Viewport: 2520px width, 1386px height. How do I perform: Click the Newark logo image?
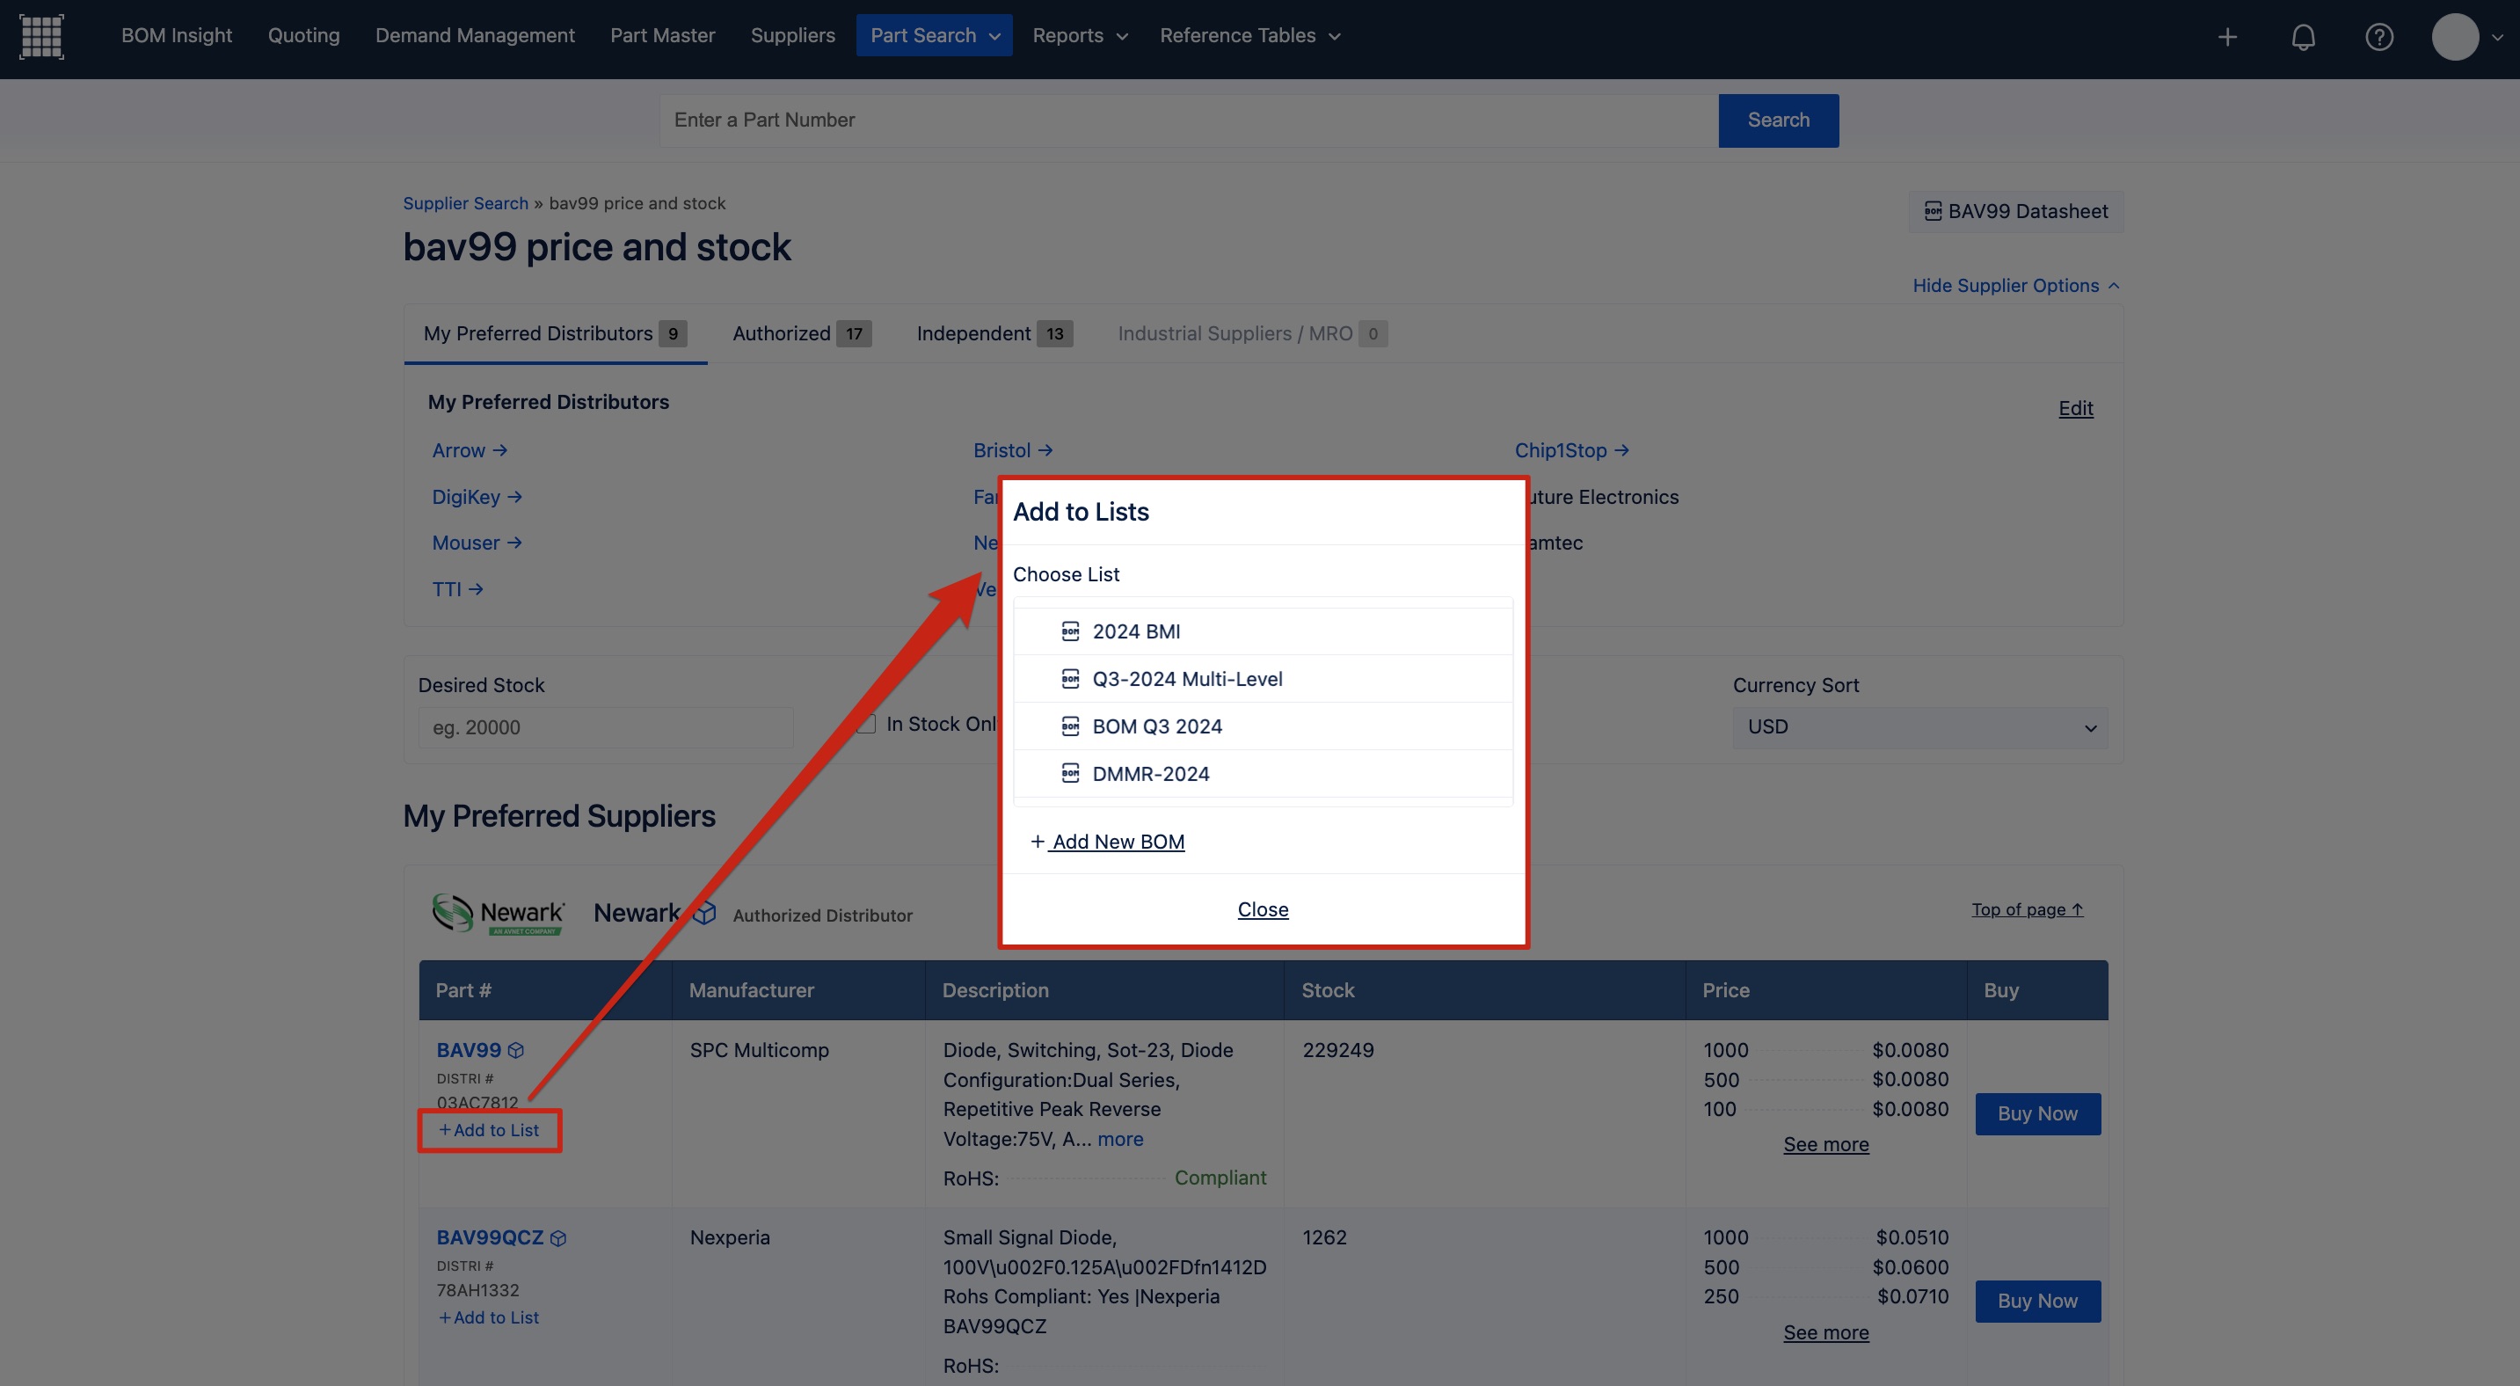pyautogui.click(x=498, y=914)
